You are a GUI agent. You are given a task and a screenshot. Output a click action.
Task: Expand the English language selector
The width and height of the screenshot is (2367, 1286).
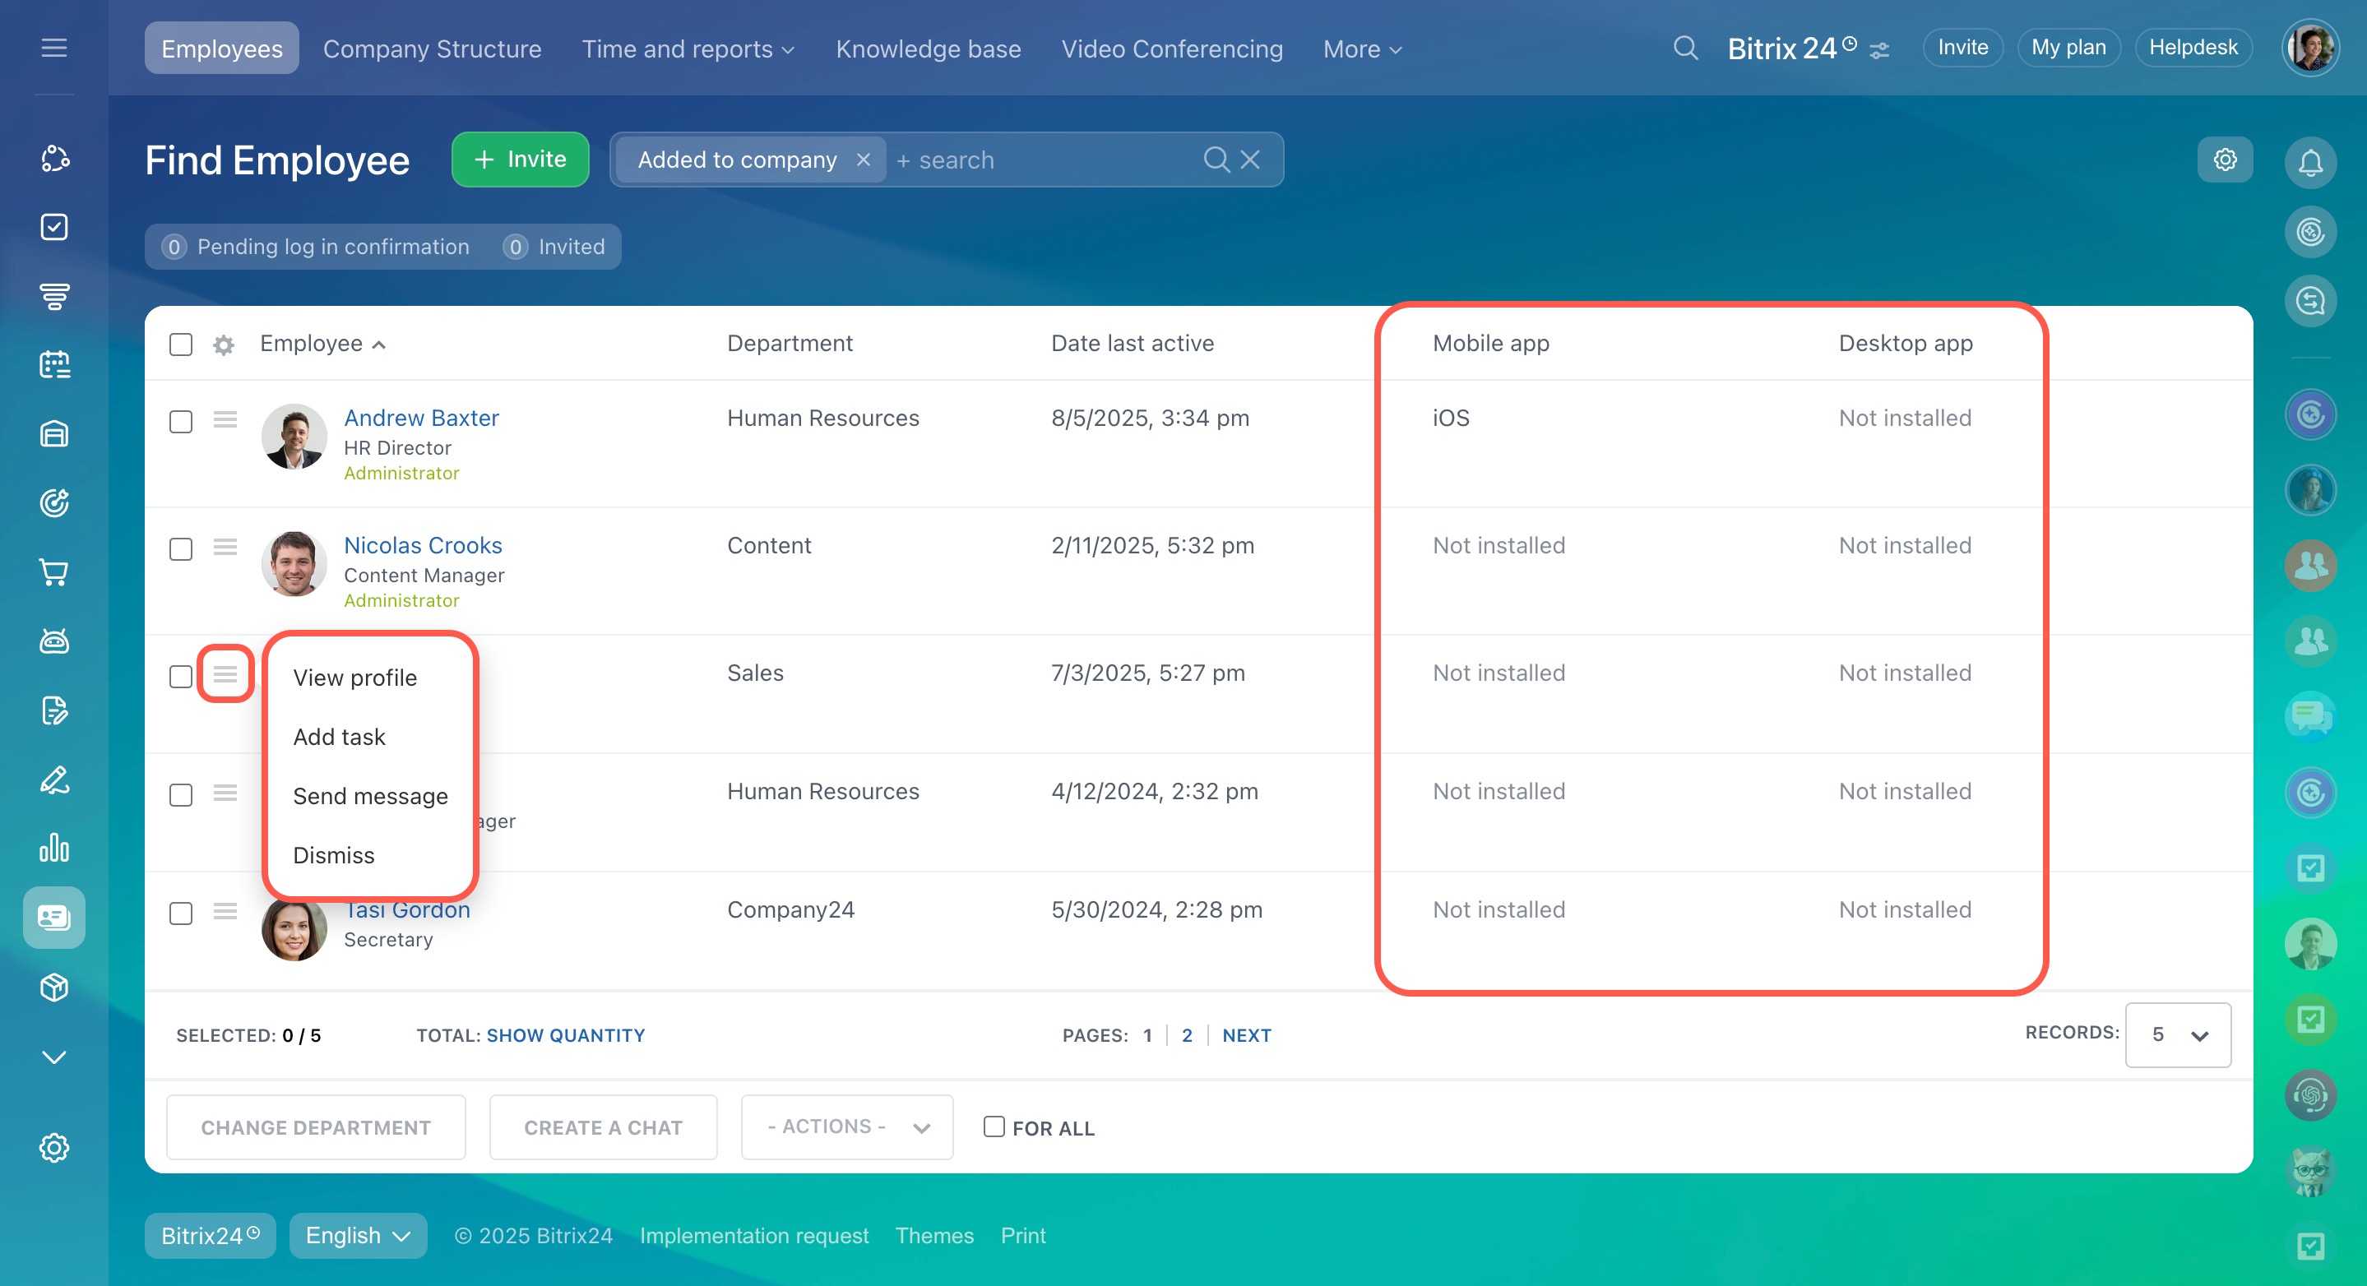click(x=358, y=1236)
